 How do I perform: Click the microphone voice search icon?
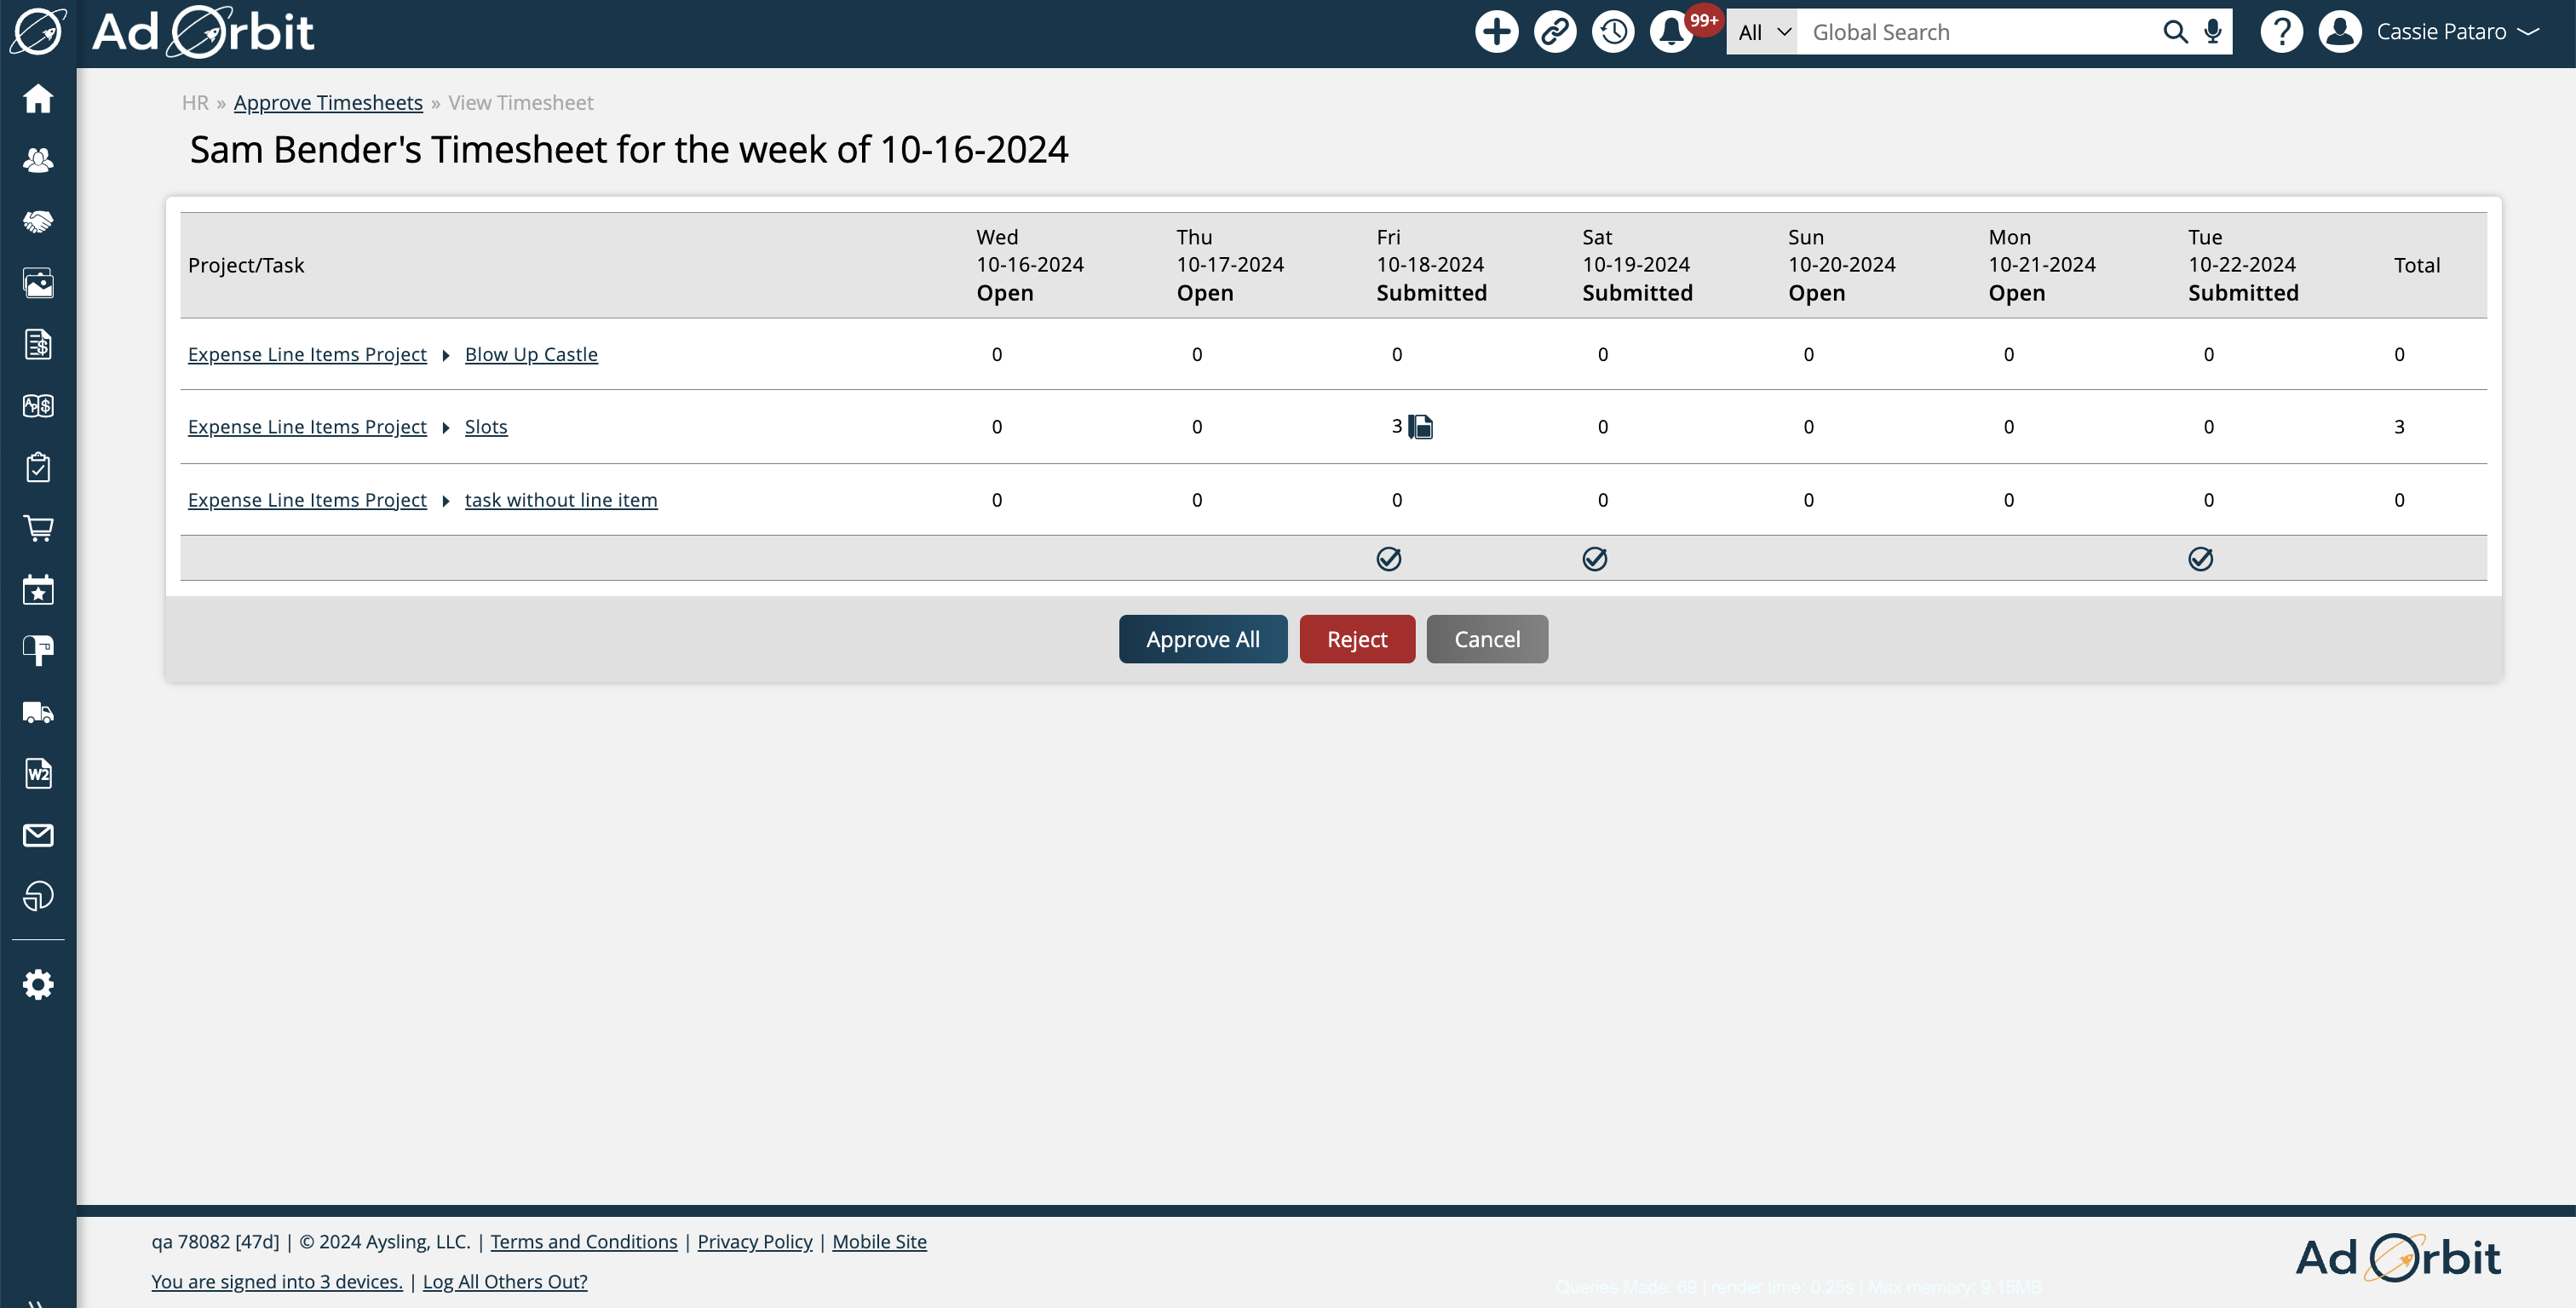click(x=2212, y=32)
